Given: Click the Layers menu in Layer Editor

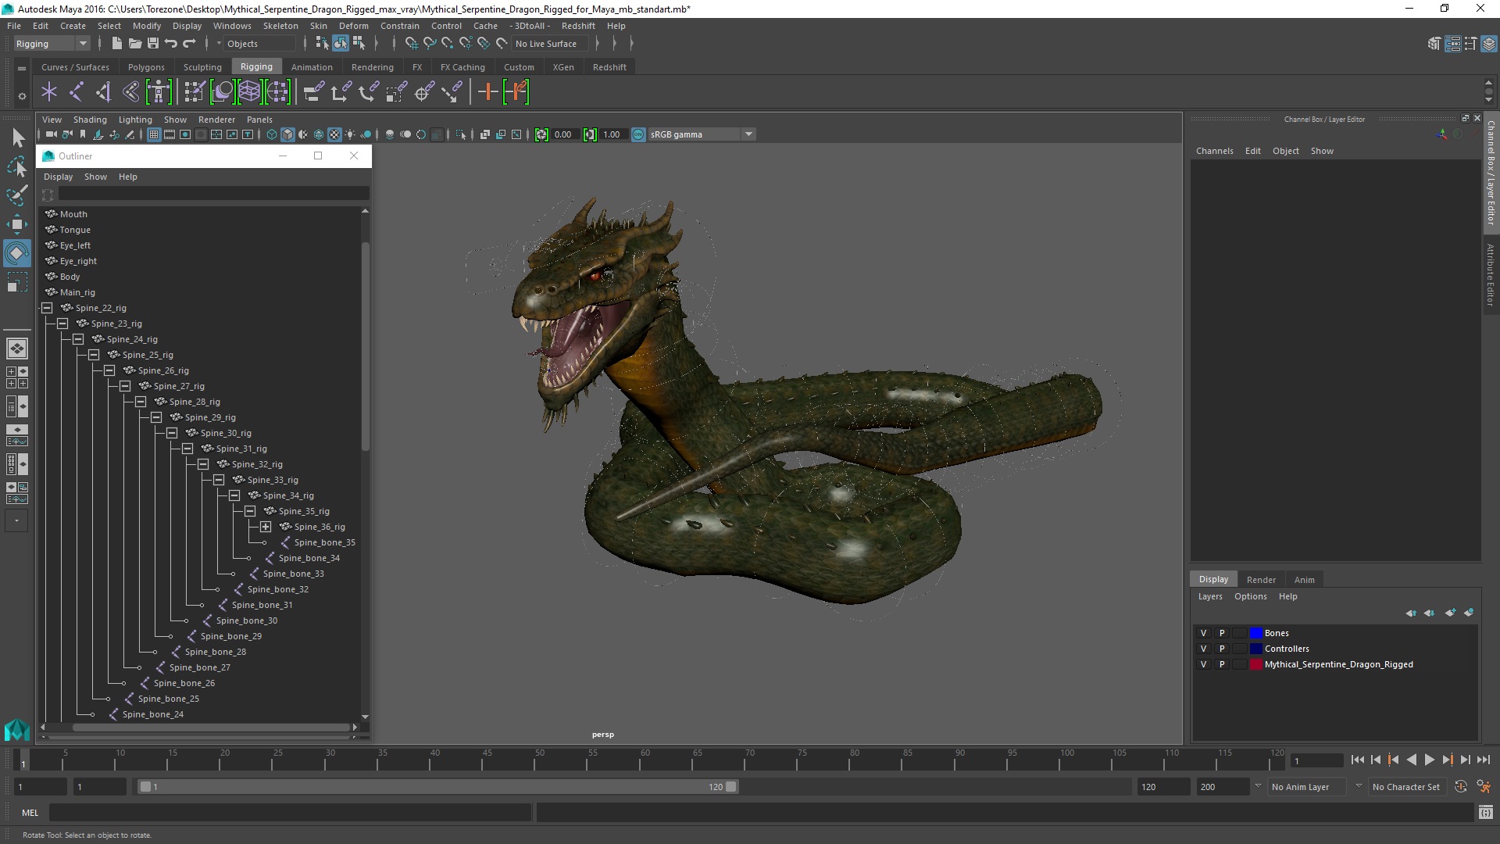Looking at the screenshot, I should [x=1210, y=596].
